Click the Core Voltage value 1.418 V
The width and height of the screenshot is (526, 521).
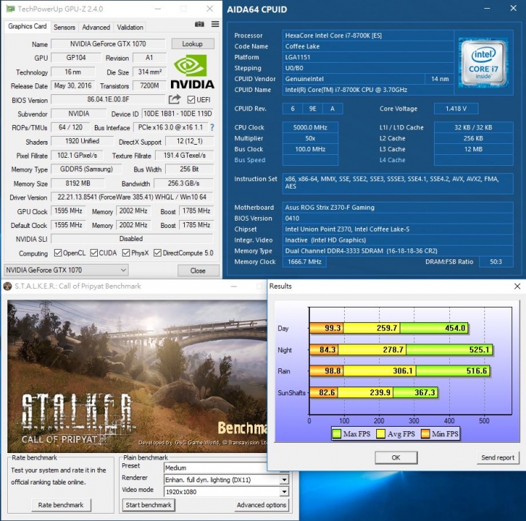456,109
